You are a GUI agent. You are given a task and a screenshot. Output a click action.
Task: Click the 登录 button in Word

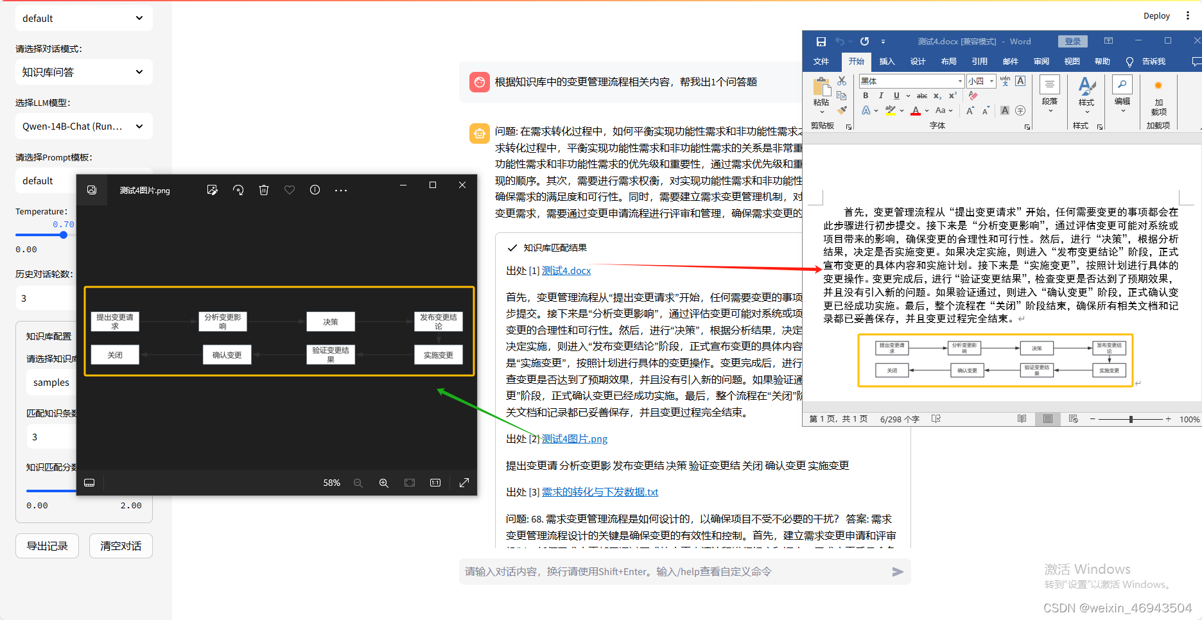coord(1072,42)
